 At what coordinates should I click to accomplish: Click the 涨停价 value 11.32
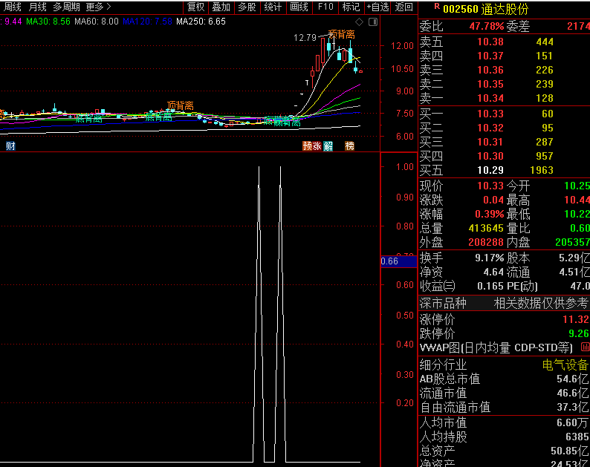(x=576, y=319)
